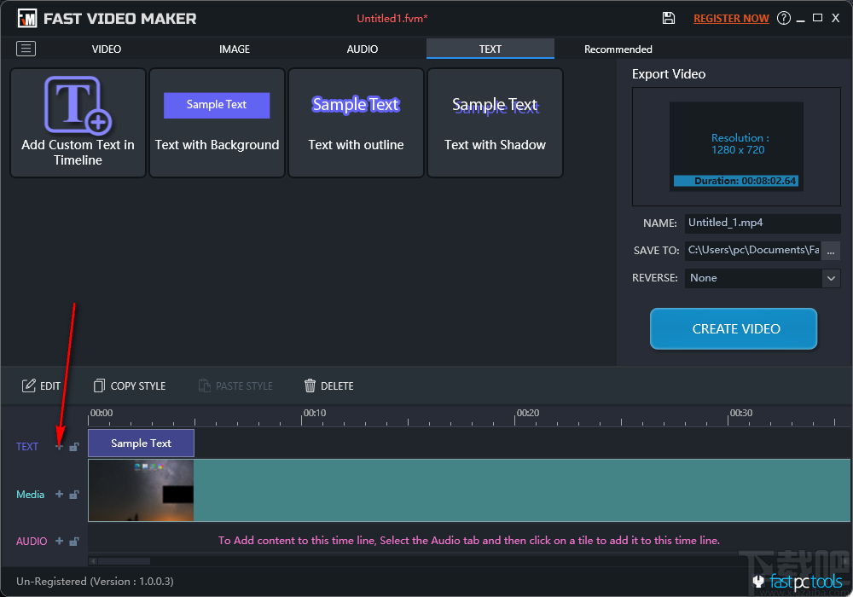Click the Save project icon

(669, 18)
